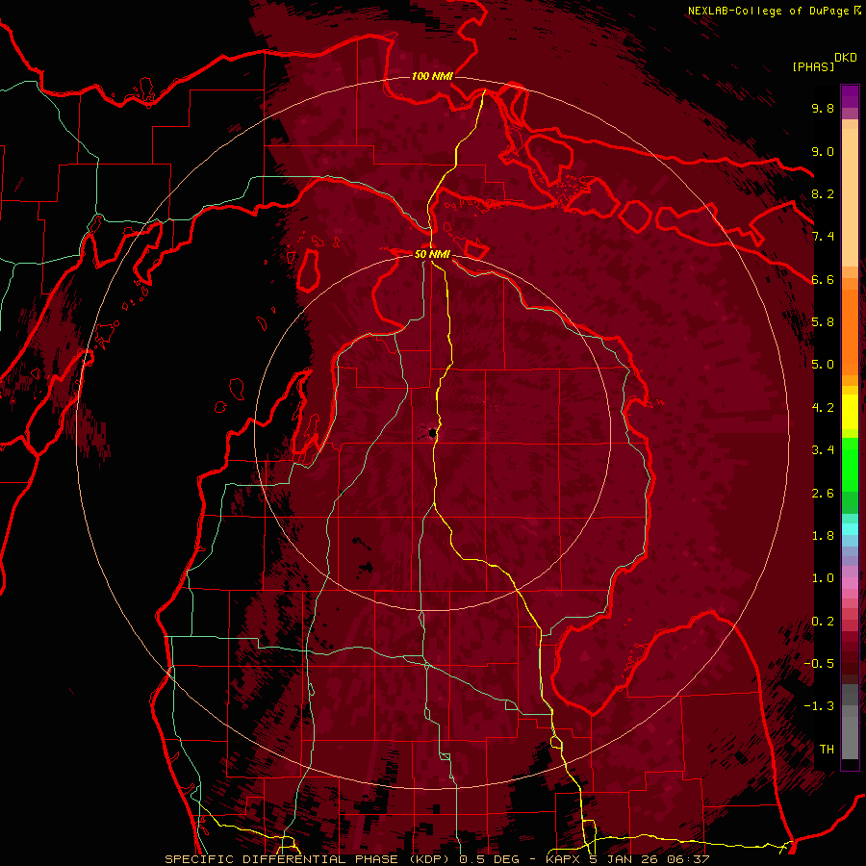866x866 pixels.
Task: Click the -1.3 scale value
Action: (819, 706)
